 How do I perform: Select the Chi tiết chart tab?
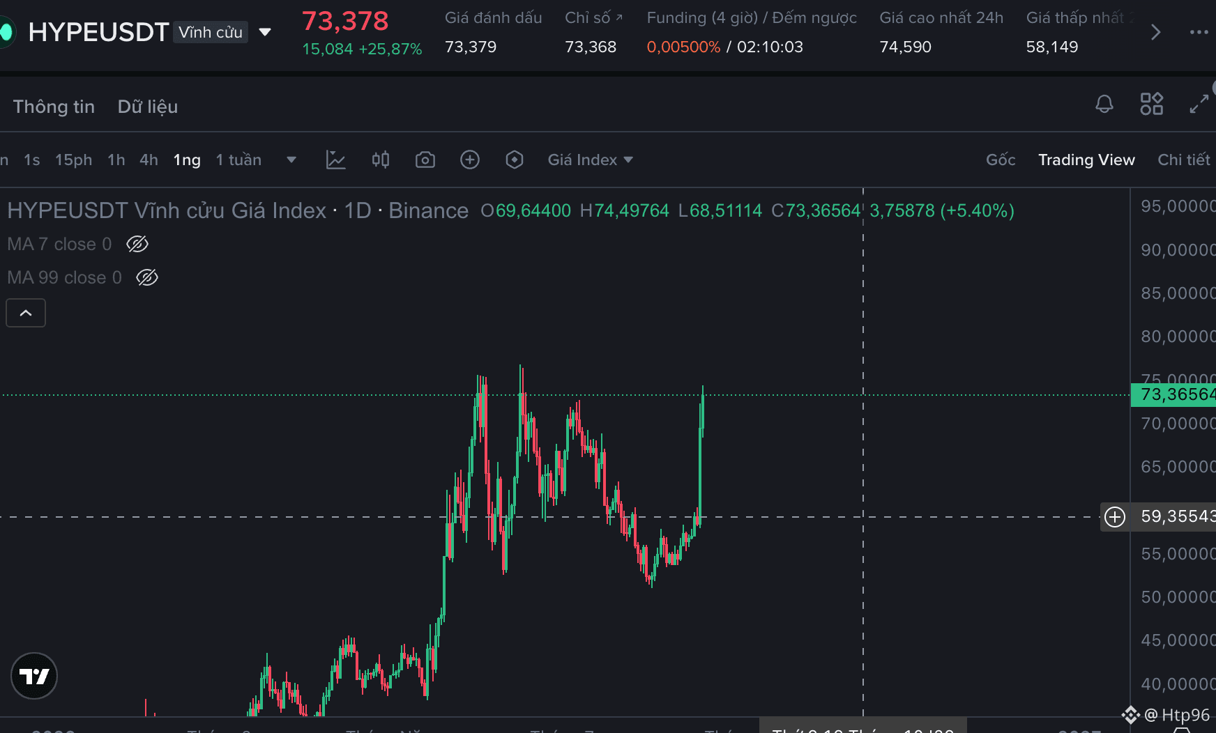1184,160
